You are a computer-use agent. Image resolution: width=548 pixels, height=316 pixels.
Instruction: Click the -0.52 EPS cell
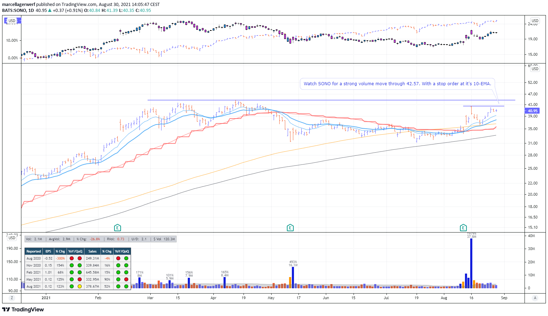pyautogui.click(x=48, y=258)
